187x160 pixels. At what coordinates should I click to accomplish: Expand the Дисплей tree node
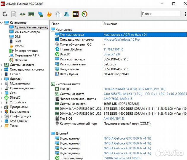[x=1, y=79]
